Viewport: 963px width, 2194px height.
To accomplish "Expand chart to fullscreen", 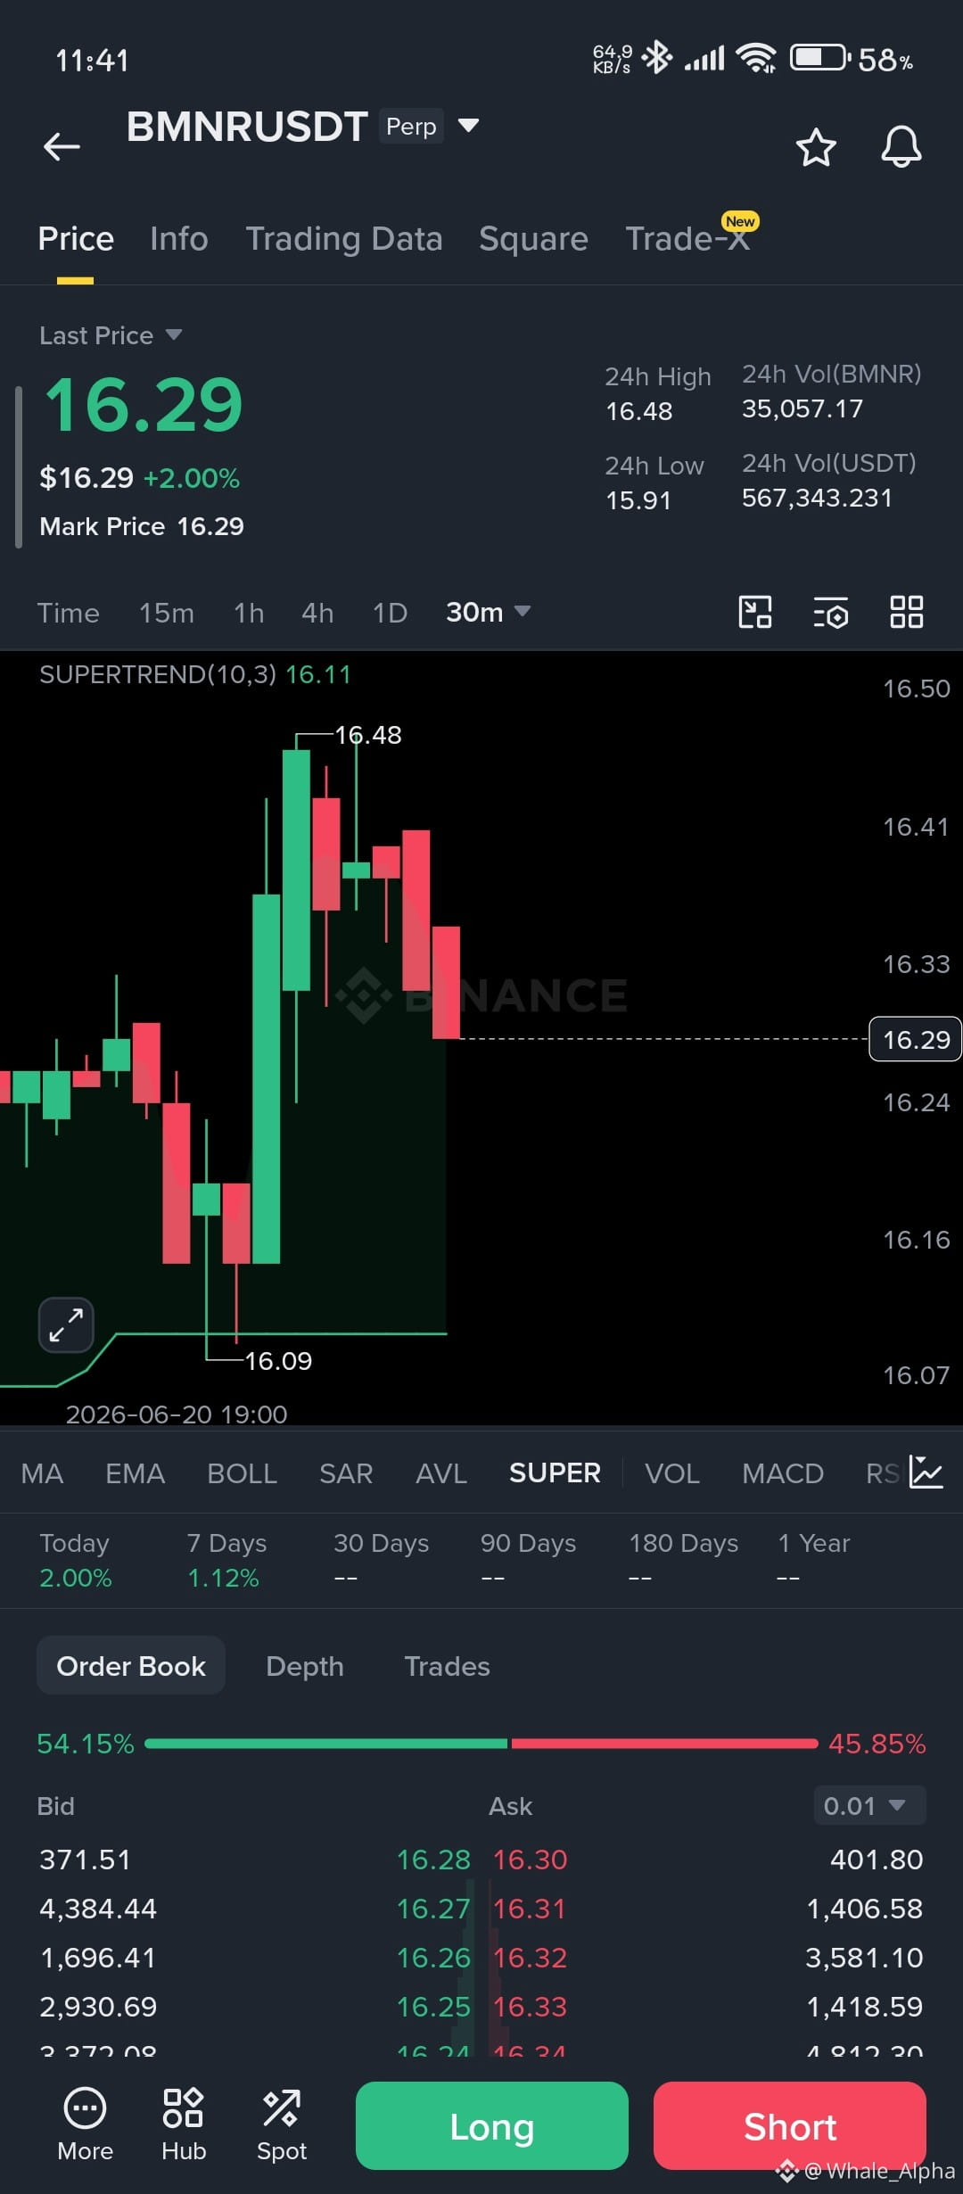I will tap(66, 1324).
